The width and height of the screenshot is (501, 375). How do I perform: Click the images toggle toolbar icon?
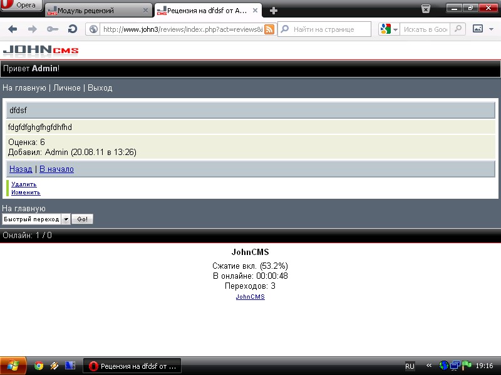coord(478,29)
